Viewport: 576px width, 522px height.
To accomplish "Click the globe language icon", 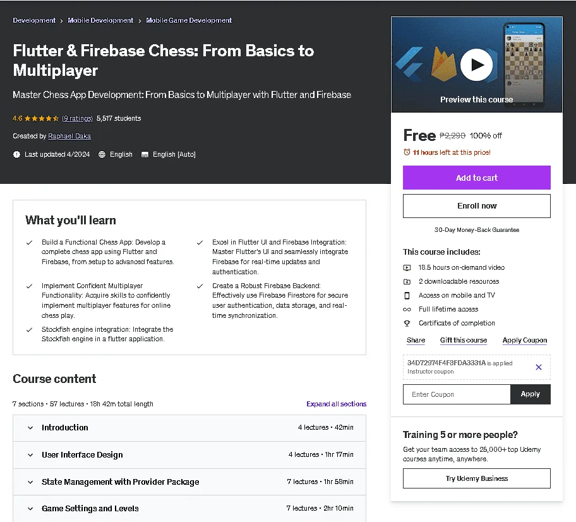I will (x=102, y=155).
